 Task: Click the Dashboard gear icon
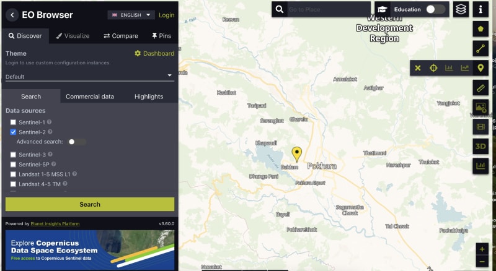coord(138,53)
